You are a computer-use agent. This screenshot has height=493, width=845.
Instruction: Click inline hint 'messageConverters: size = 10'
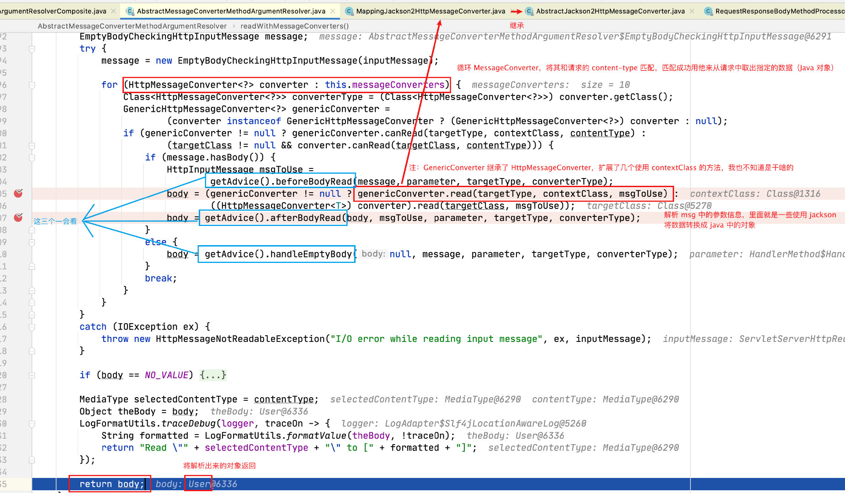point(551,85)
